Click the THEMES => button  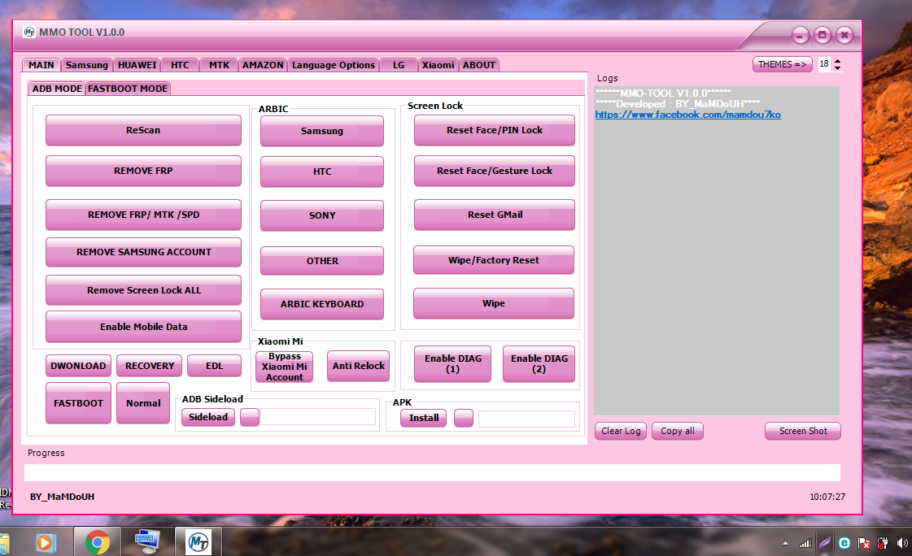[x=783, y=64]
